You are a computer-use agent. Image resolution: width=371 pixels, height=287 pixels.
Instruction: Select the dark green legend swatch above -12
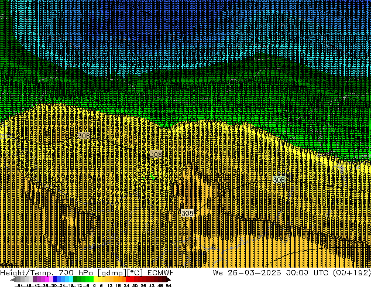75,279
